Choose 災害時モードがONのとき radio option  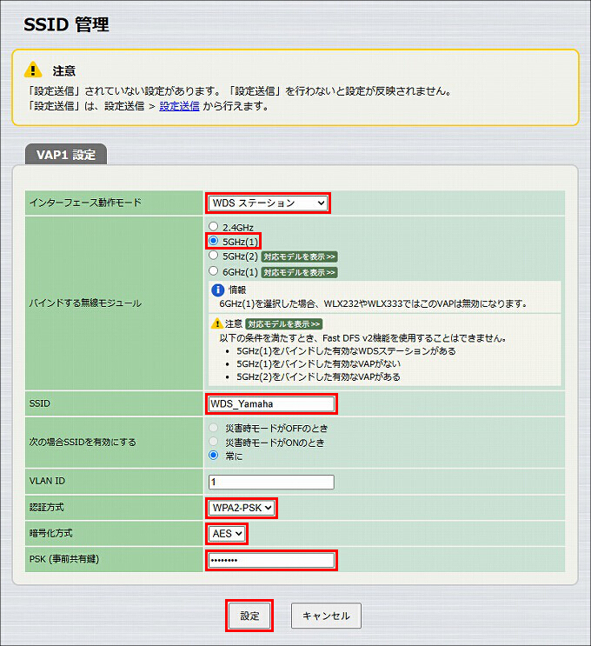(x=213, y=442)
